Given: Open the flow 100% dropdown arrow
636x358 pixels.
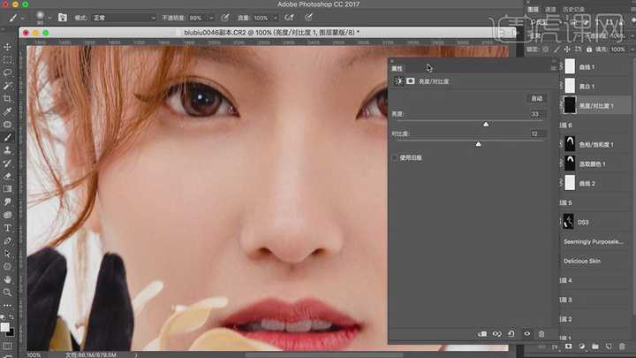Looking at the screenshot, I should (x=276, y=18).
